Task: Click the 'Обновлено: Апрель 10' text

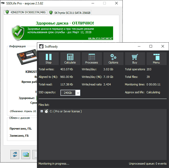Action: 23,111
